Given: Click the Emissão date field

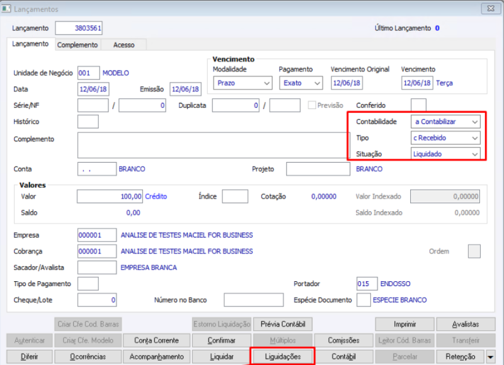Looking at the screenshot, I should click(185, 89).
